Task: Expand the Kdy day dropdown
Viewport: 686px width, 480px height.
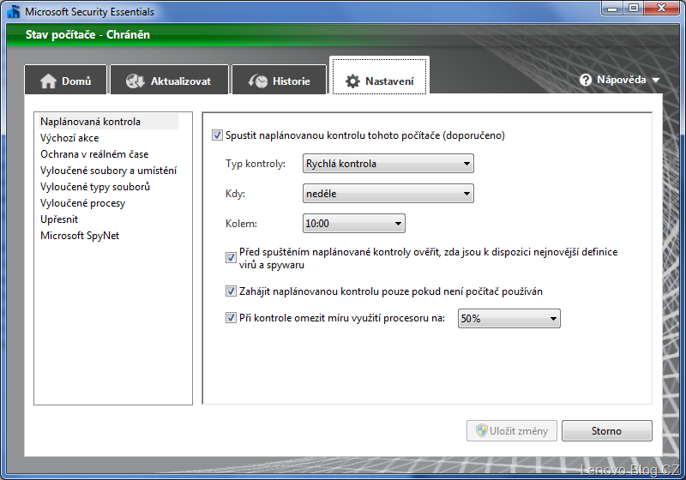Action: [x=388, y=194]
